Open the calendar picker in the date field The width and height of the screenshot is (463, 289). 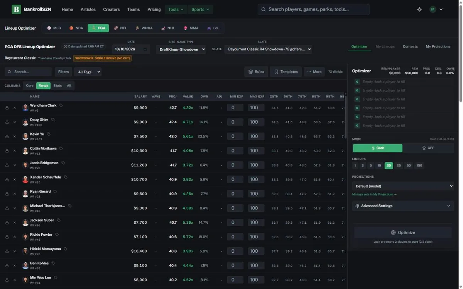click(145, 49)
